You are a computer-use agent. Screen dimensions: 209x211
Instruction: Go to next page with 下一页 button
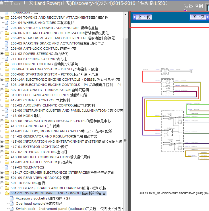pyautogui.click(x=199, y=17)
